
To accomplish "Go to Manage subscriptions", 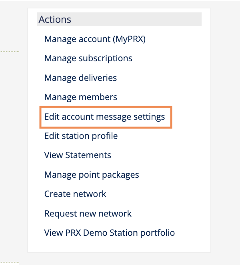I will pyautogui.click(x=88, y=58).
